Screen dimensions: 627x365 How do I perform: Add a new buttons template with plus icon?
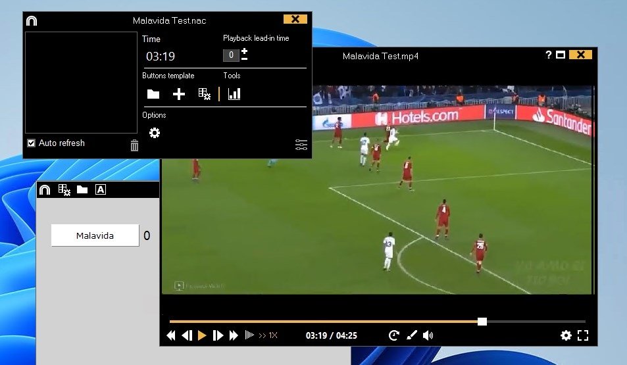[179, 94]
